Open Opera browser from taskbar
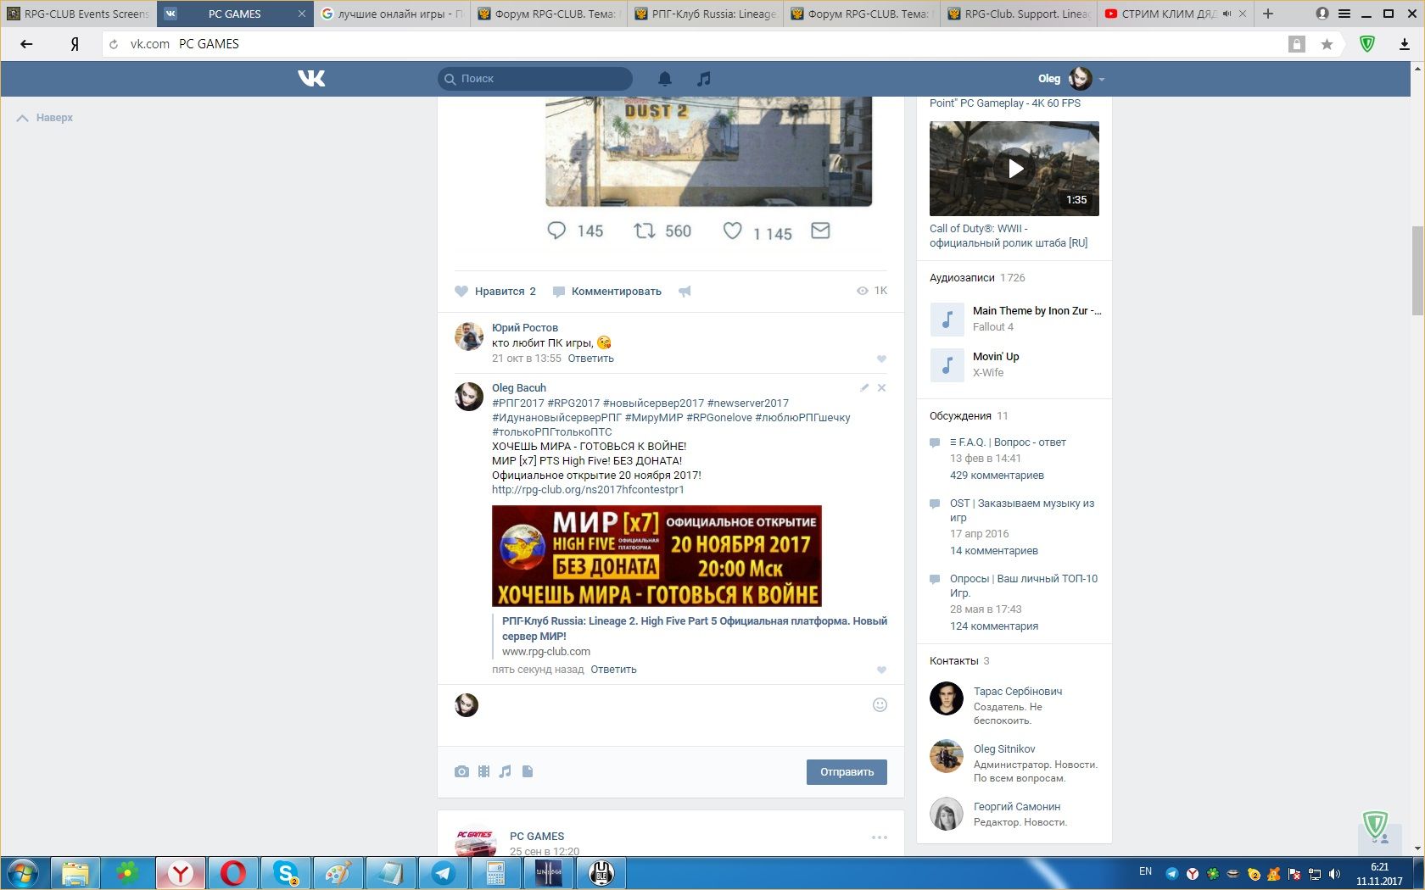Image resolution: width=1425 pixels, height=890 pixels. pyautogui.click(x=233, y=873)
